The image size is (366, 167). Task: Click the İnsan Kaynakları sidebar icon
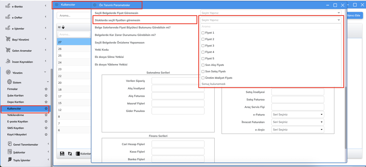(x=8, y=61)
